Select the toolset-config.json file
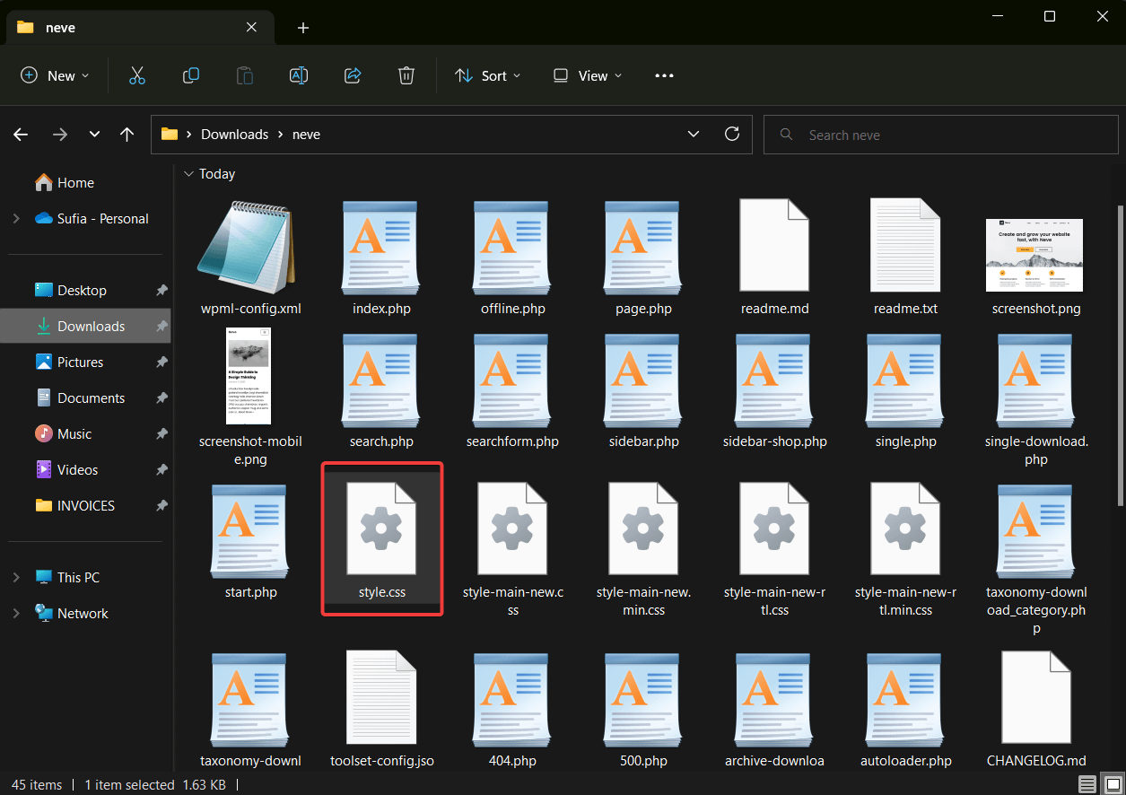The height and width of the screenshot is (795, 1126). tap(381, 711)
